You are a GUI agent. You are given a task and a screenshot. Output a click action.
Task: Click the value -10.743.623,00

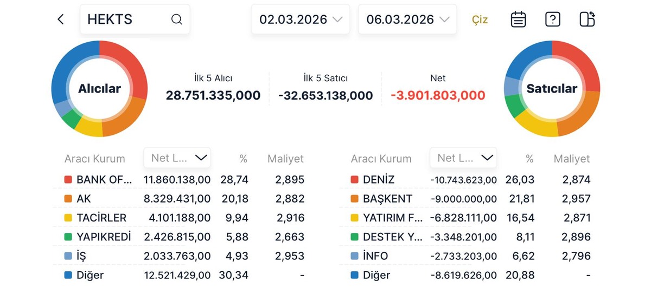coord(463,180)
